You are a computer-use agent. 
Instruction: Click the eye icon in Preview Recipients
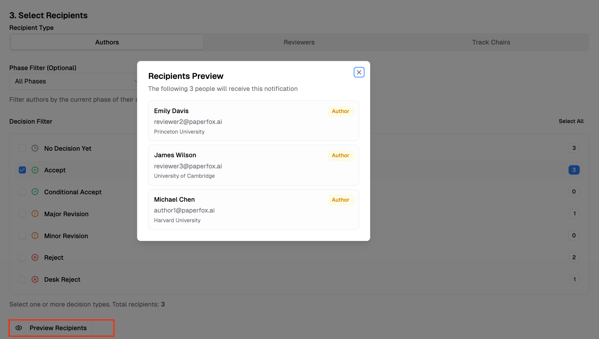(19, 328)
